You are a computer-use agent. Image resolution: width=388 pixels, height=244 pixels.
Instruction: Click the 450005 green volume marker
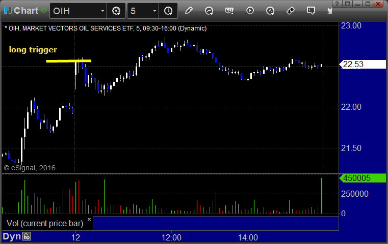(363, 178)
